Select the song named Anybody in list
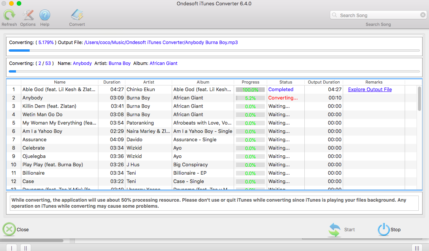429x251 pixels. tap(33, 98)
